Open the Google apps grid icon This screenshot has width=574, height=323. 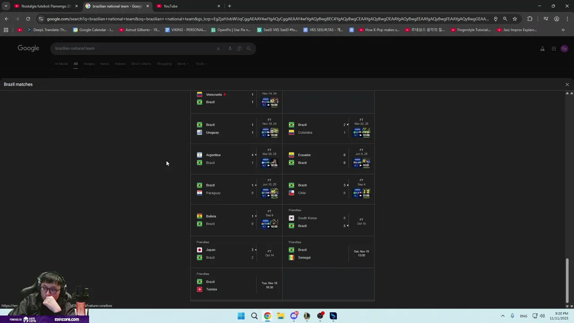[554, 48]
